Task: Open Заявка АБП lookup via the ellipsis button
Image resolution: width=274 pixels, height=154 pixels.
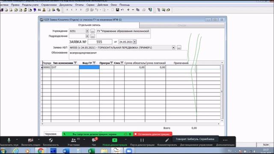Action: 179,47
